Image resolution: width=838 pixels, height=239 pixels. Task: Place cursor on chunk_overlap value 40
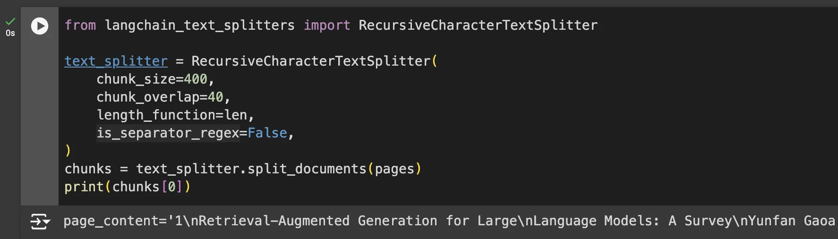[x=215, y=97]
